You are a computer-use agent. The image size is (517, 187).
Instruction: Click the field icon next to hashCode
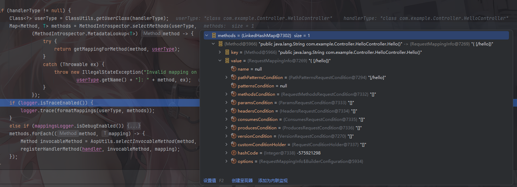234,153
